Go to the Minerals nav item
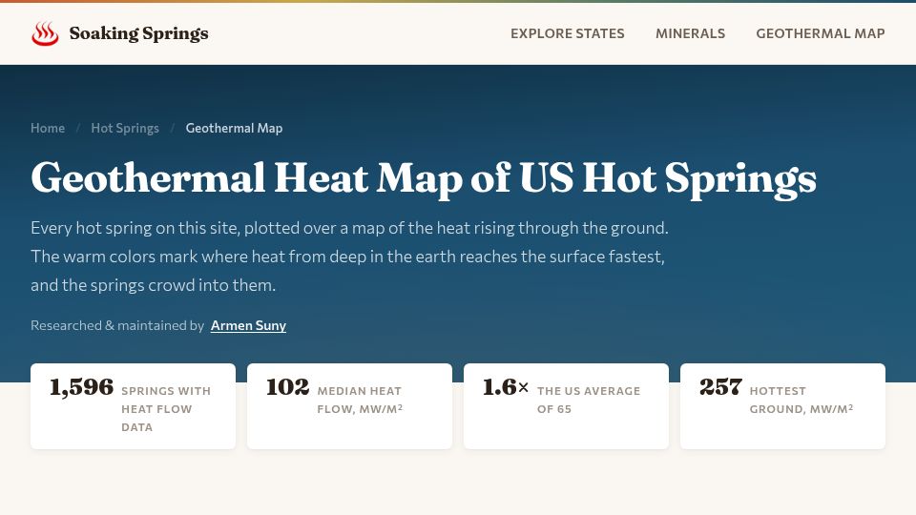 (690, 34)
